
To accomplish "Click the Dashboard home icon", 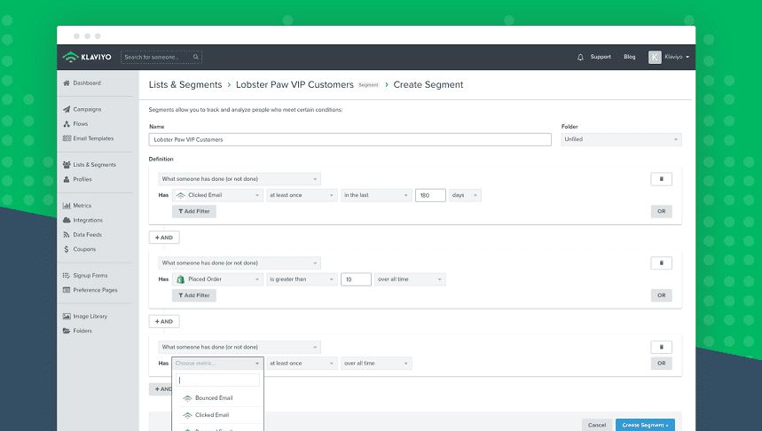I will tap(67, 83).
